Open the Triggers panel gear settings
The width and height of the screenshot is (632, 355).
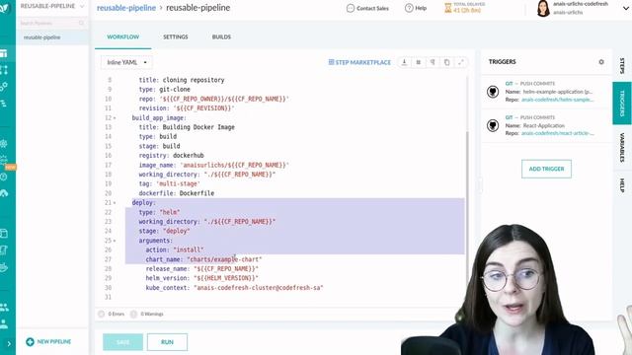[x=601, y=62]
